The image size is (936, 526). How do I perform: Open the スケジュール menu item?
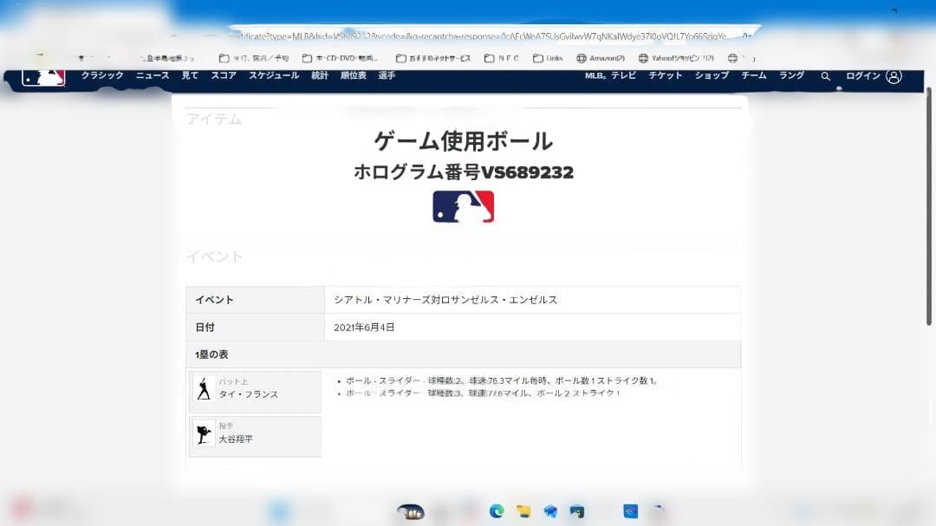coord(274,75)
